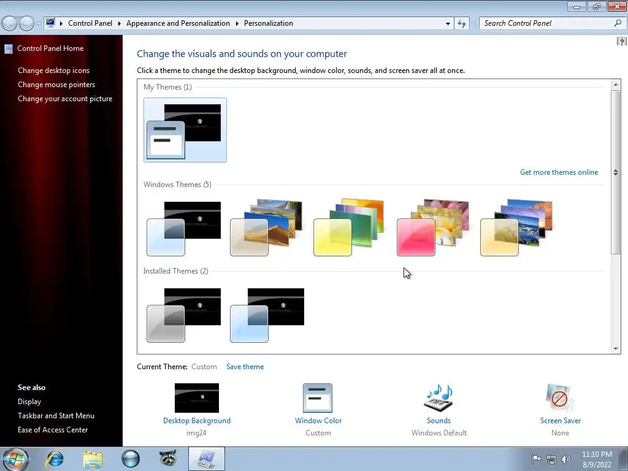Open Taskbar and Start Menu link
The height and width of the screenshot is (471, 628).
coord(56,416)
